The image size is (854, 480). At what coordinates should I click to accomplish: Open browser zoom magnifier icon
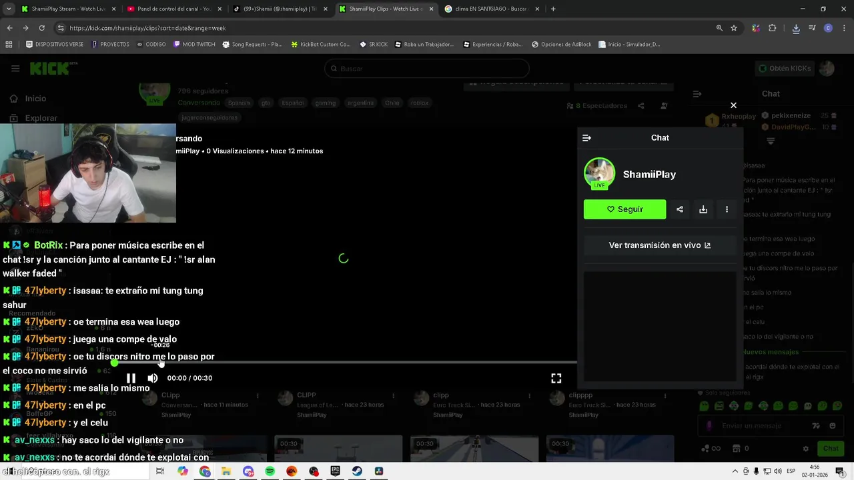[x=719, y=28]
